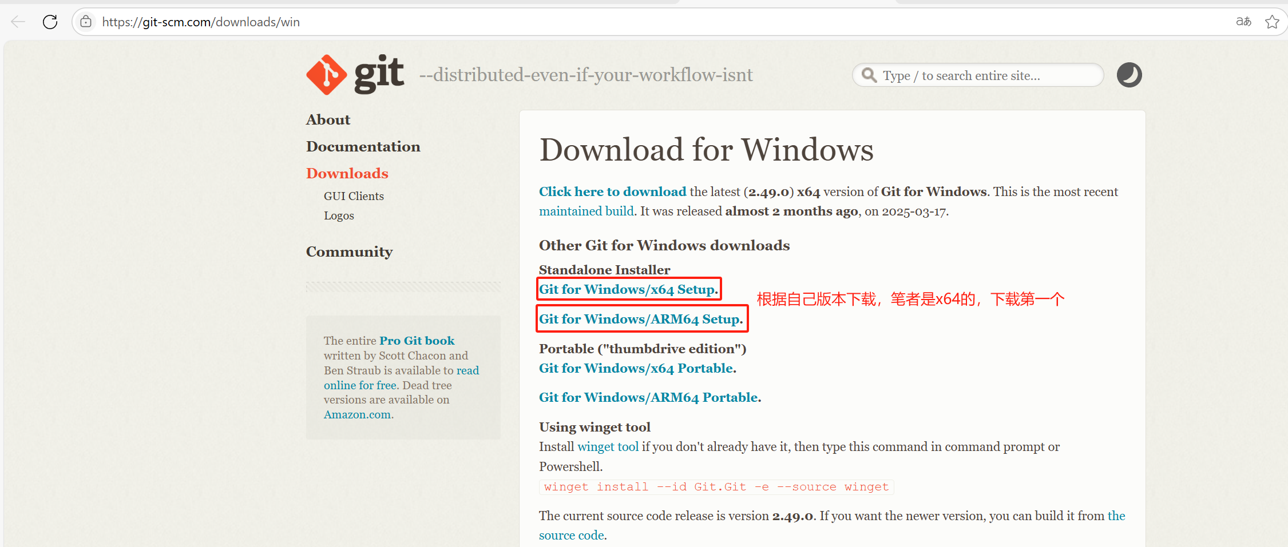Click the browser back arrow
Screen dimensions: 1288x547
(18, 22)
